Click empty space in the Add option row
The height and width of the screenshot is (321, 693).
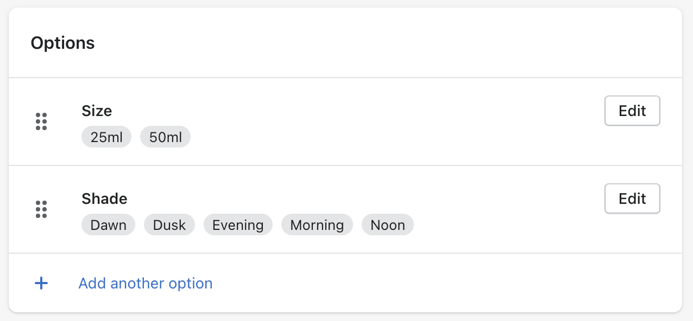[x=434, y=283]
